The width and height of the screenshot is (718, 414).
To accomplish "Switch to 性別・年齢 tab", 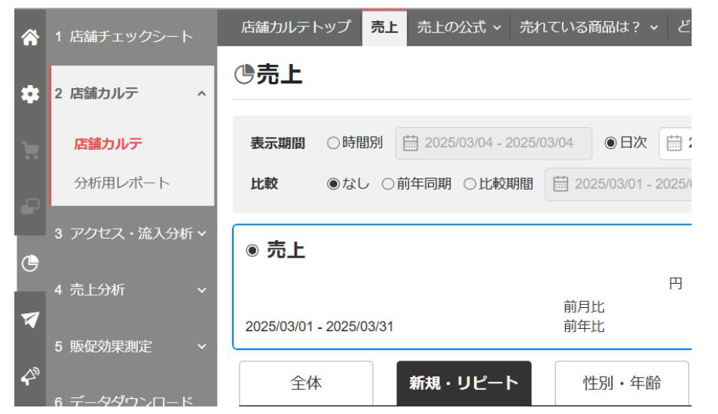I will (622, 383).
